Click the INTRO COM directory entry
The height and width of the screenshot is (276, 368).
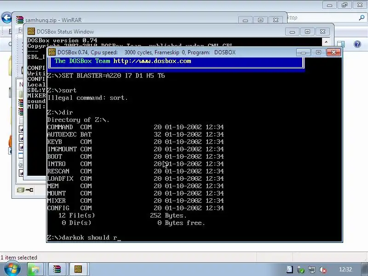(x=135, y=164)
